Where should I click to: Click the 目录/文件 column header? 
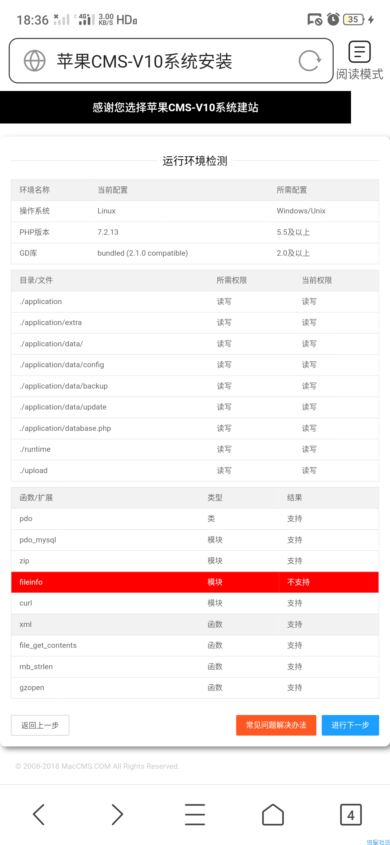(36, 280)
